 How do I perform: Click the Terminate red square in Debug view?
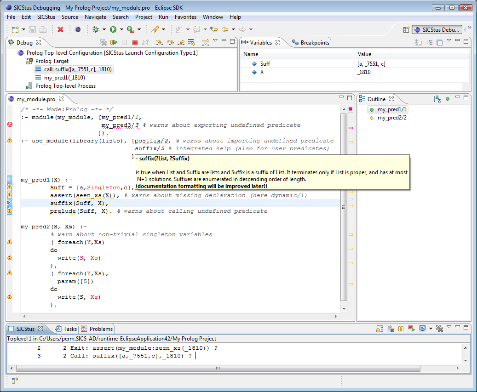coord(135,43)
